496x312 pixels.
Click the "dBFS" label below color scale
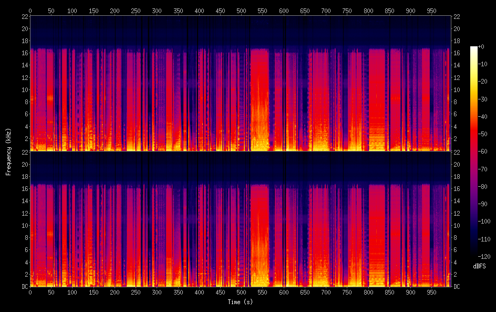(479, 267)
